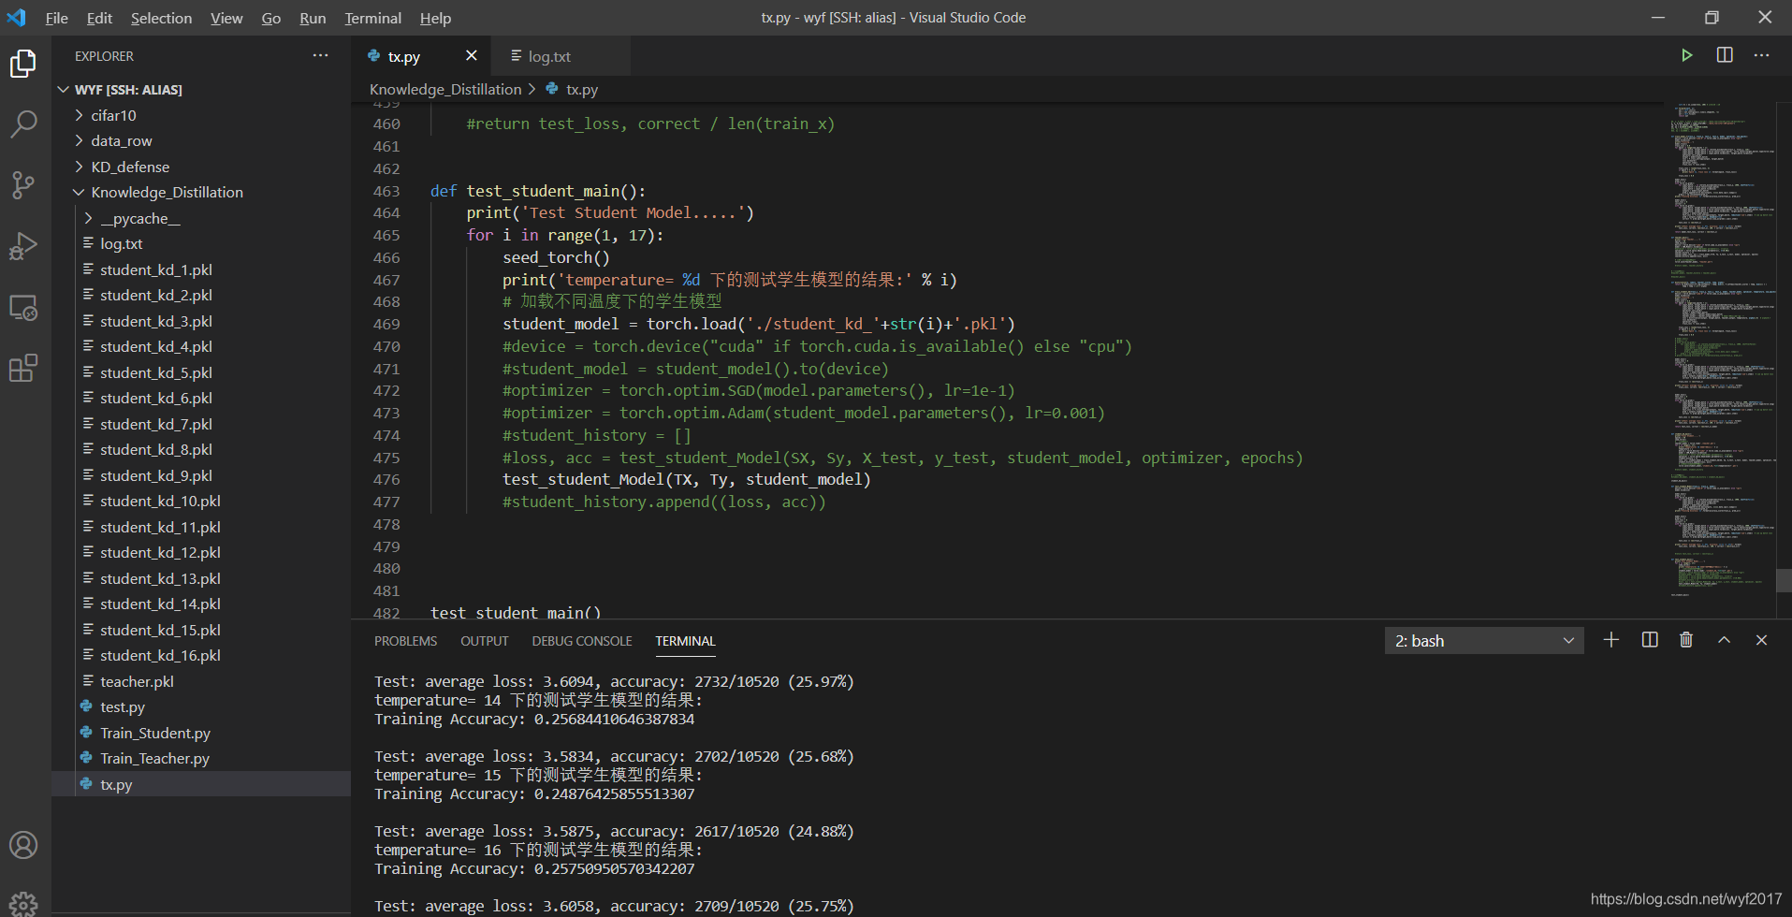
Task: Open the Search view in activity bar
Action: (x=23, y=124)
